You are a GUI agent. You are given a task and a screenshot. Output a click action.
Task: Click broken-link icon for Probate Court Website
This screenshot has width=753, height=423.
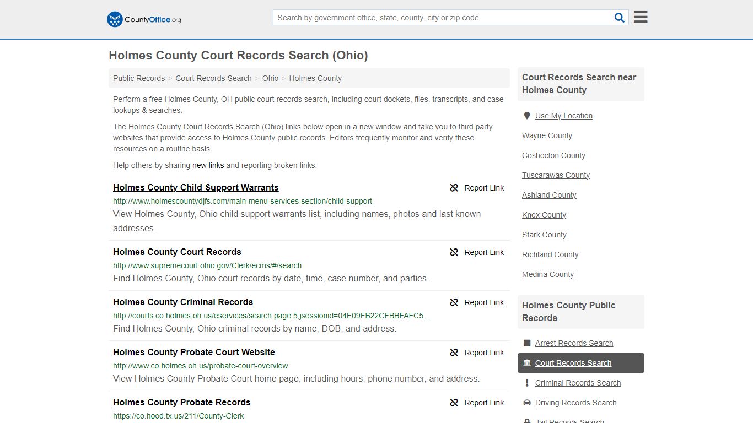point(454,352)
